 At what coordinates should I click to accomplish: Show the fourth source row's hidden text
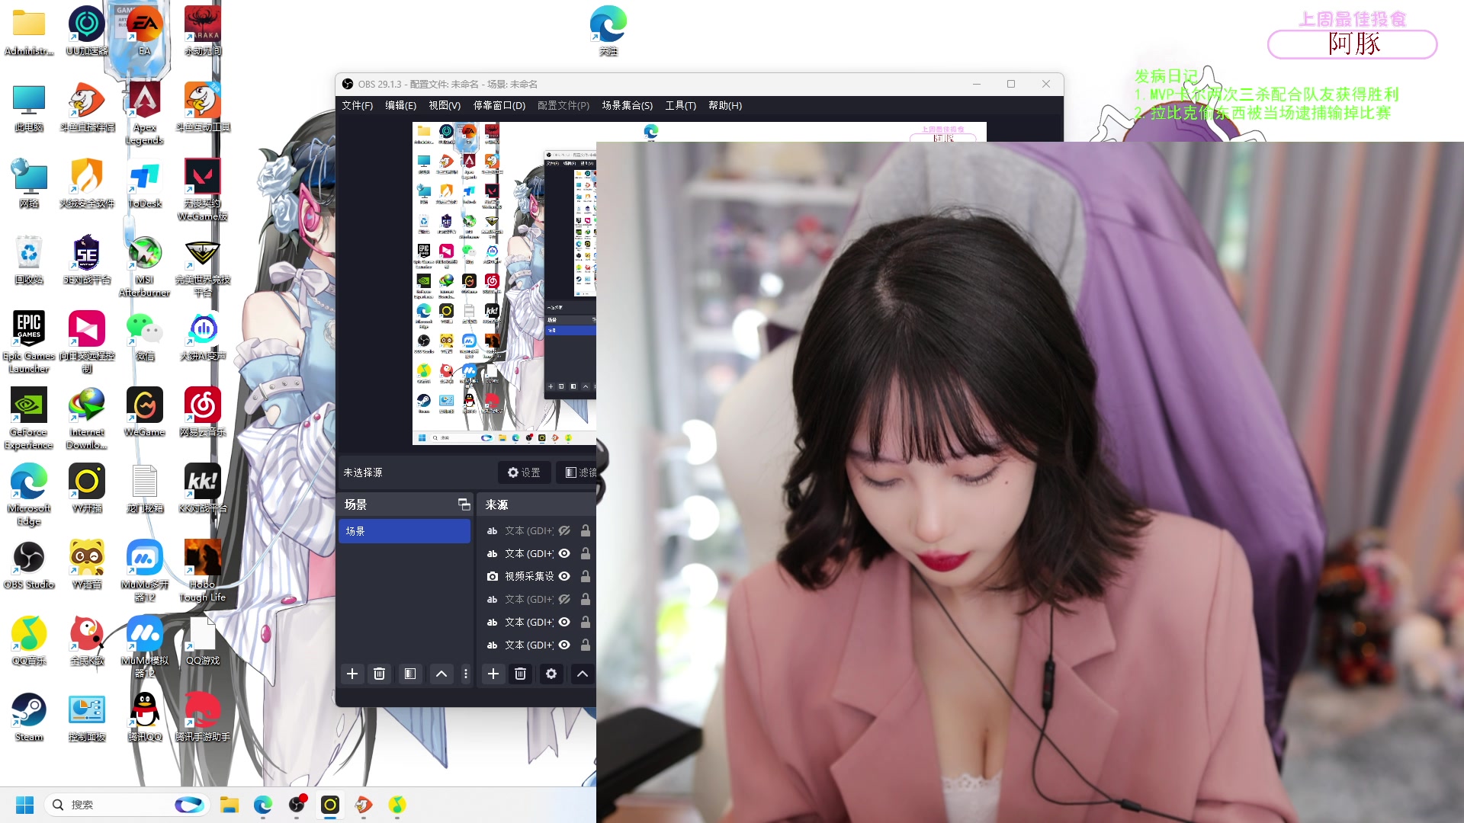(x=564, y=599)
